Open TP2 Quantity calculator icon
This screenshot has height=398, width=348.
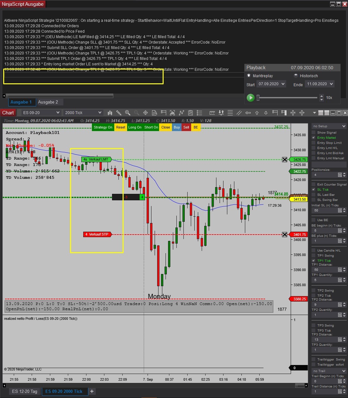coord(340,315)
